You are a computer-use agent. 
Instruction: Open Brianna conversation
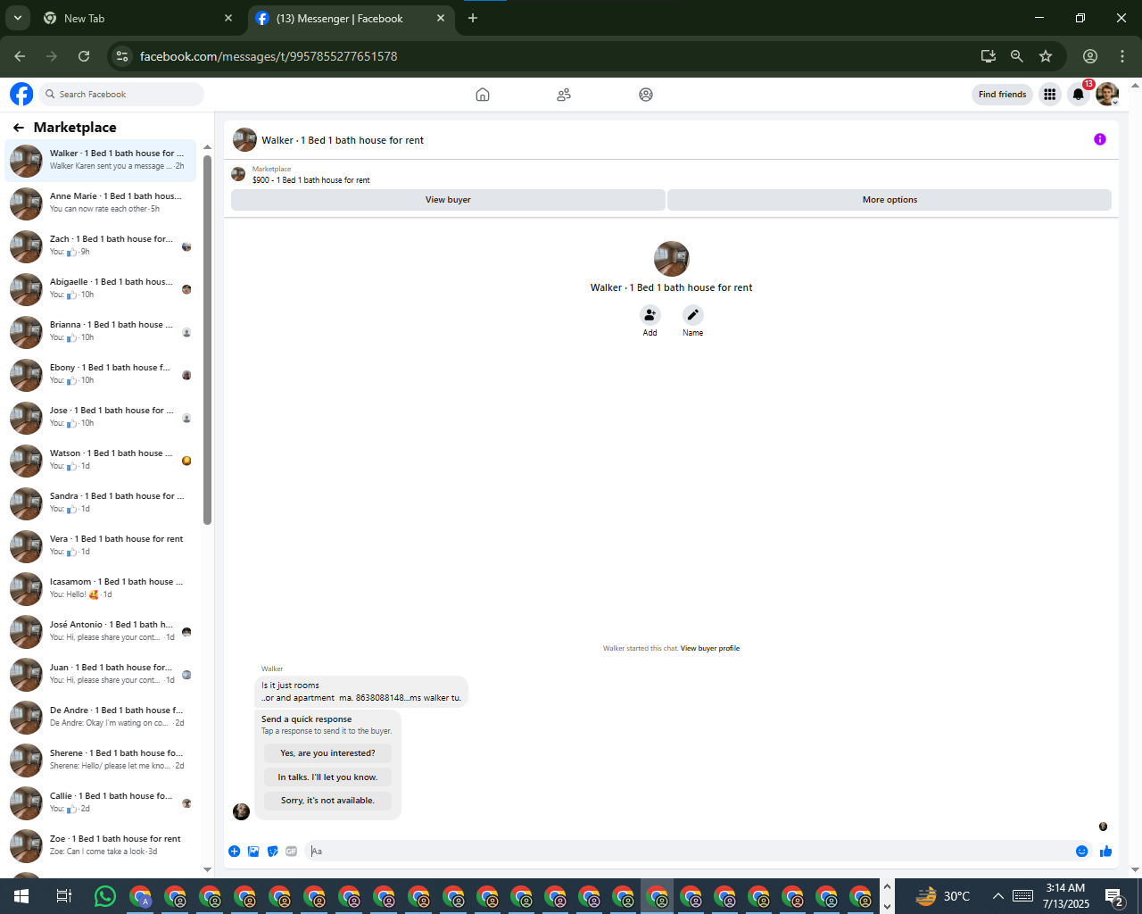(101, 331)
